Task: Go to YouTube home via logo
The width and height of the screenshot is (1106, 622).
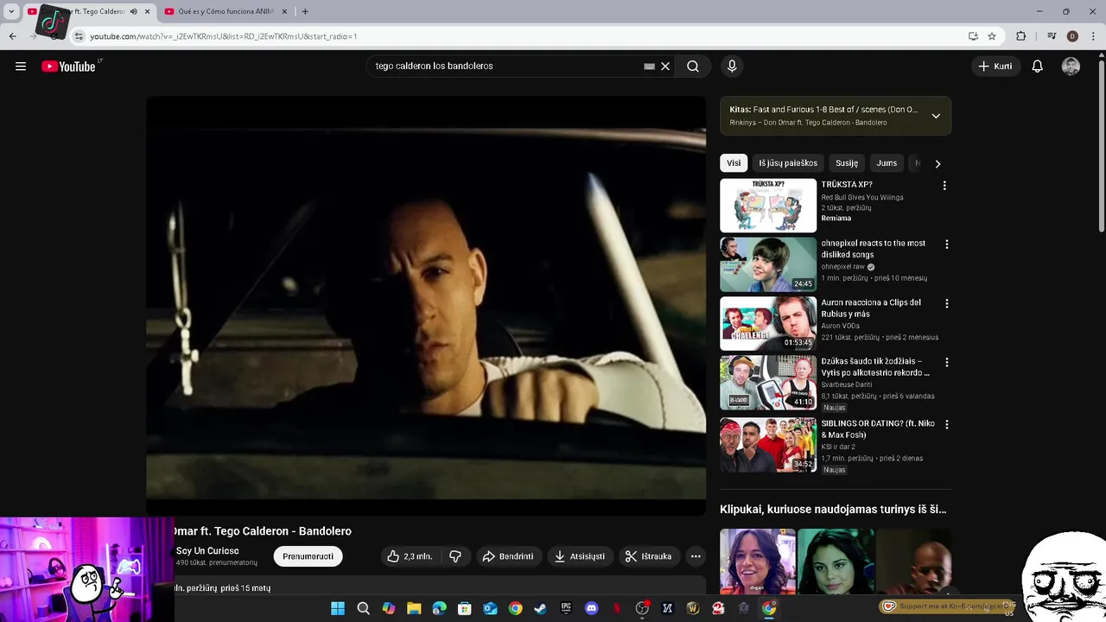Action: 68,67
